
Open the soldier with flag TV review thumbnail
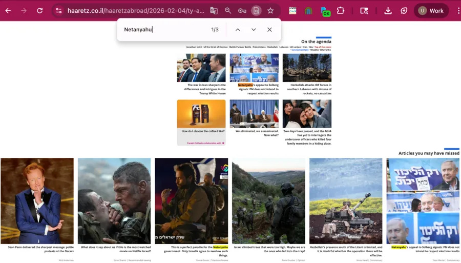[192, 201]
